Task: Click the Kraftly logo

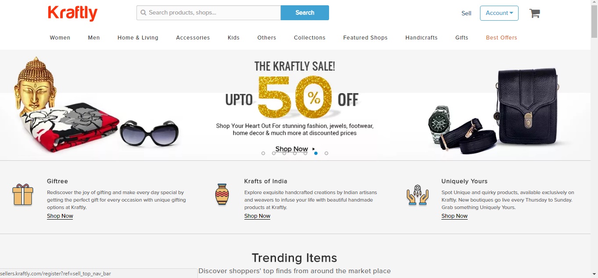Action: (73, 13)
